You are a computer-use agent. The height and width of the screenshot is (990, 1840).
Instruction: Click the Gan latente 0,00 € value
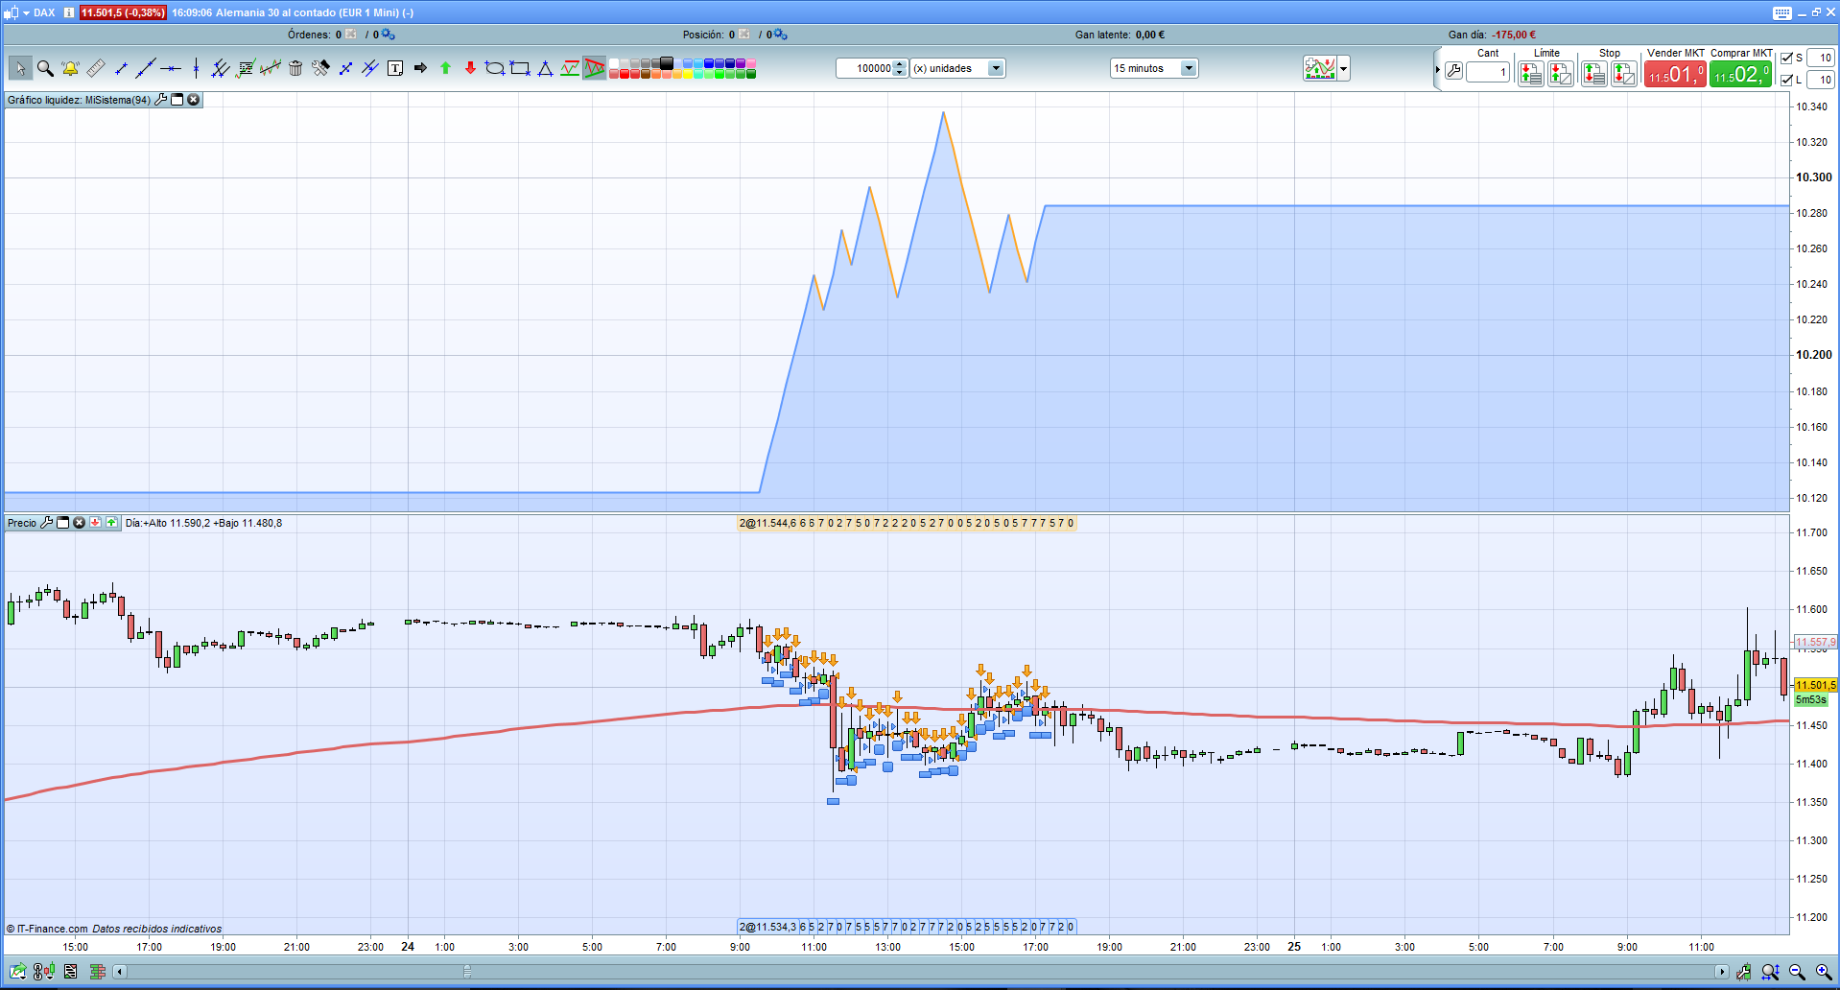click(1150, 35)
